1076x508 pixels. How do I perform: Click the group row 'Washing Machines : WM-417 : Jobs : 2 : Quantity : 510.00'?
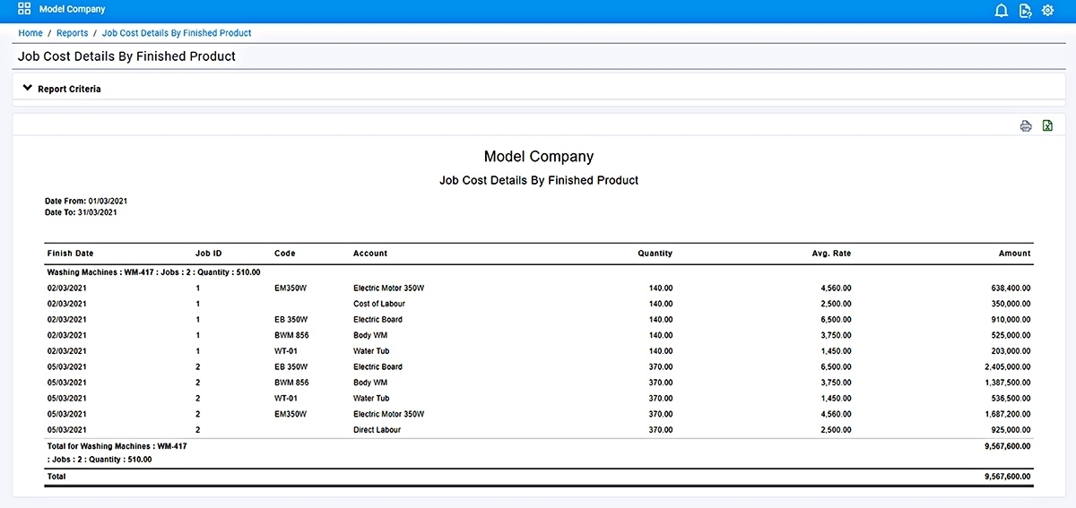pos(154,271)
